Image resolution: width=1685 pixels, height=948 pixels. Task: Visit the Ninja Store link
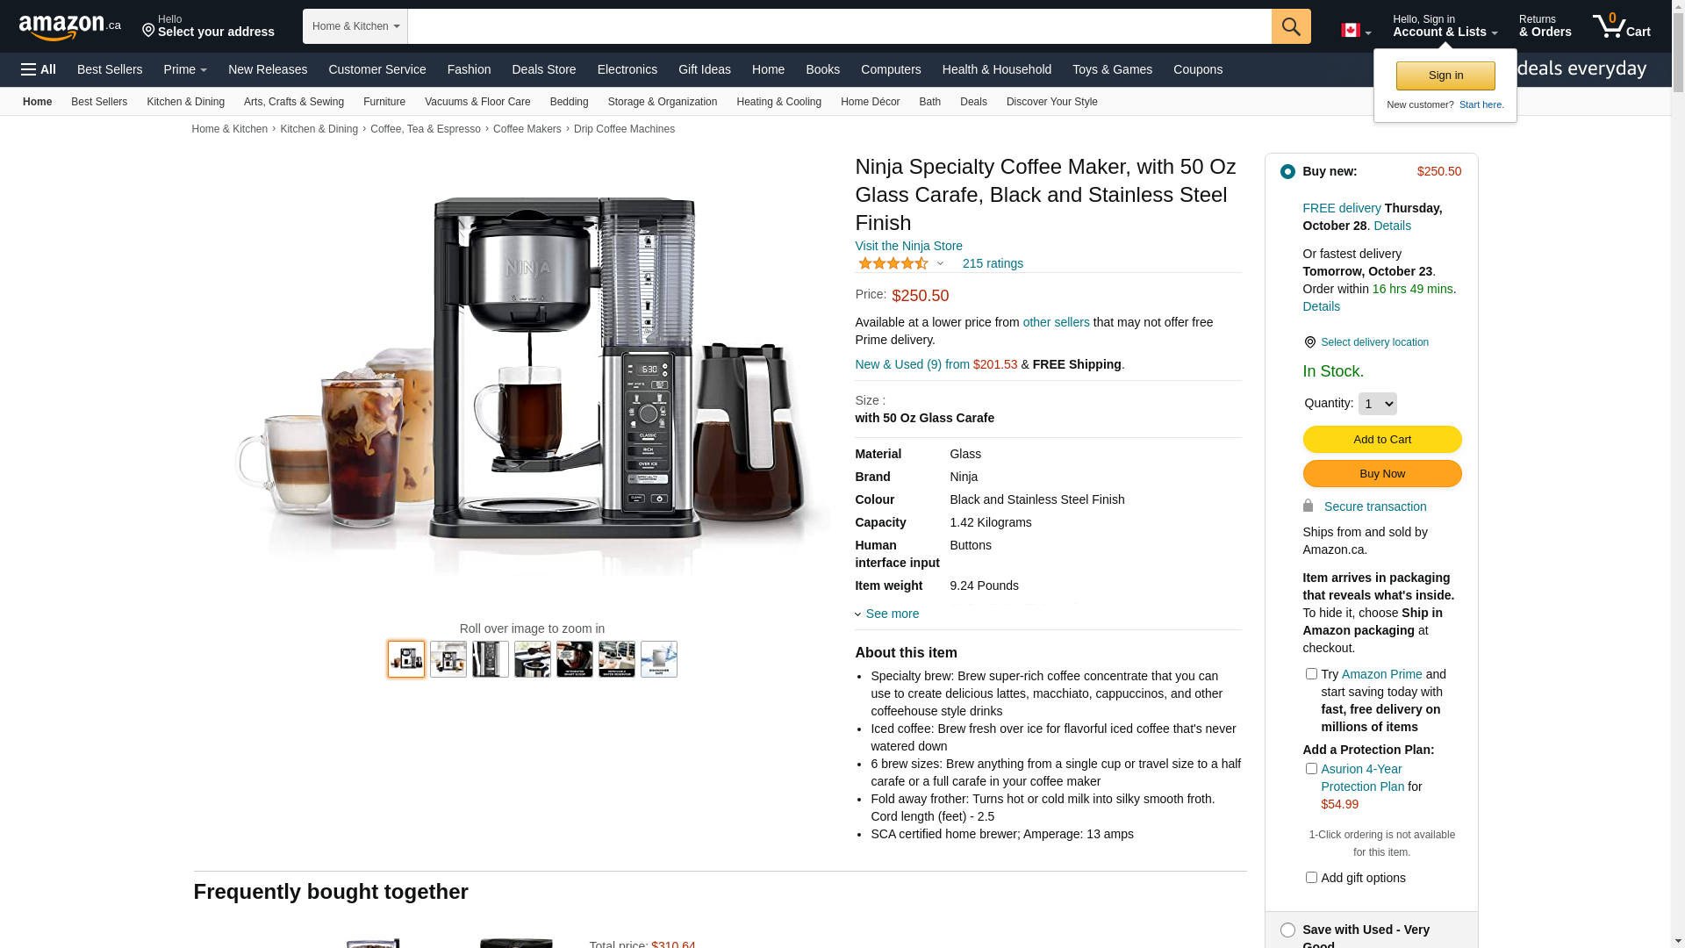(x=908, y=246)
